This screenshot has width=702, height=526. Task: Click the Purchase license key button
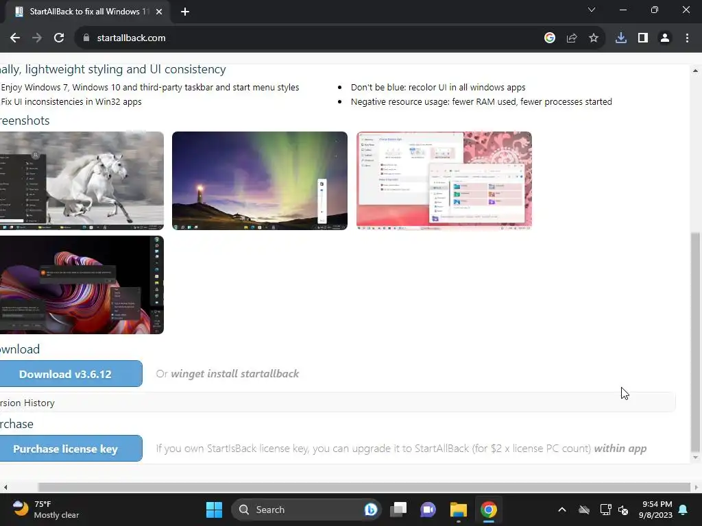71,449
